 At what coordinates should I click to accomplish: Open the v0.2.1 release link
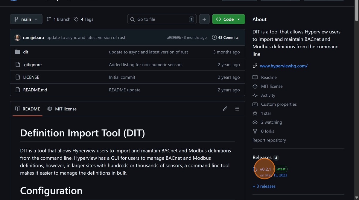coord(265,169)
